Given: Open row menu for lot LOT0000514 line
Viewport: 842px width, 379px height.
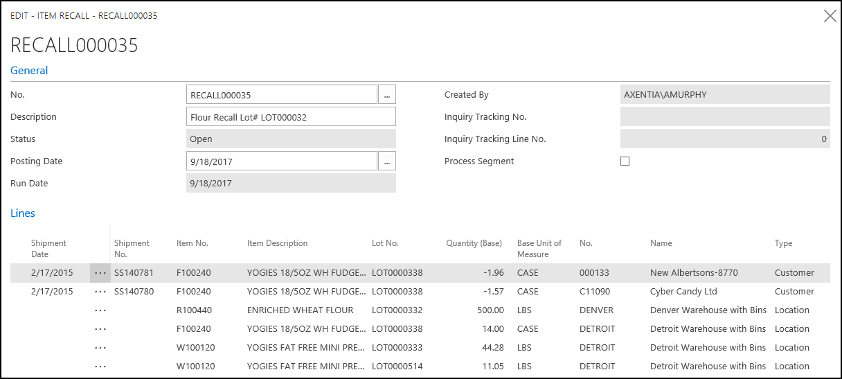Looking at the screenshot, I should point(100,367).
